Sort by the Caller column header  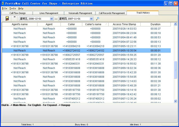pos(71,24)
